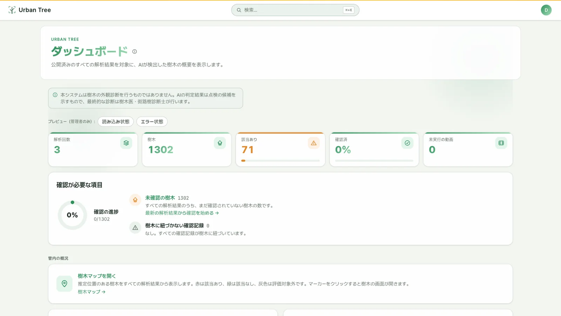
Task: Click the ダッシュボード page title
Action: click(x=89, y=51)
